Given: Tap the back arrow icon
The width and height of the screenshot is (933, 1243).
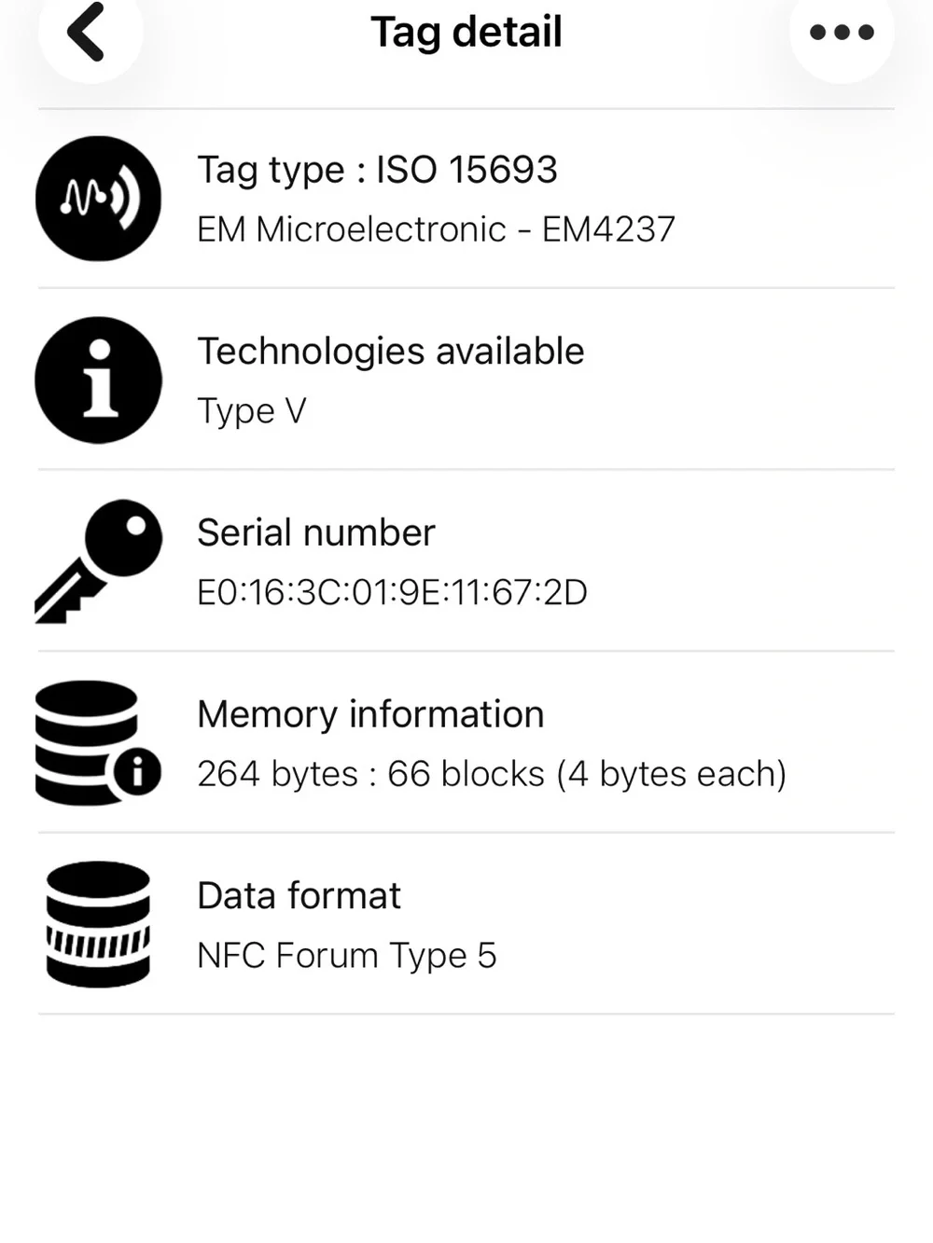Looking at the screenshot, I should point(86,32).
